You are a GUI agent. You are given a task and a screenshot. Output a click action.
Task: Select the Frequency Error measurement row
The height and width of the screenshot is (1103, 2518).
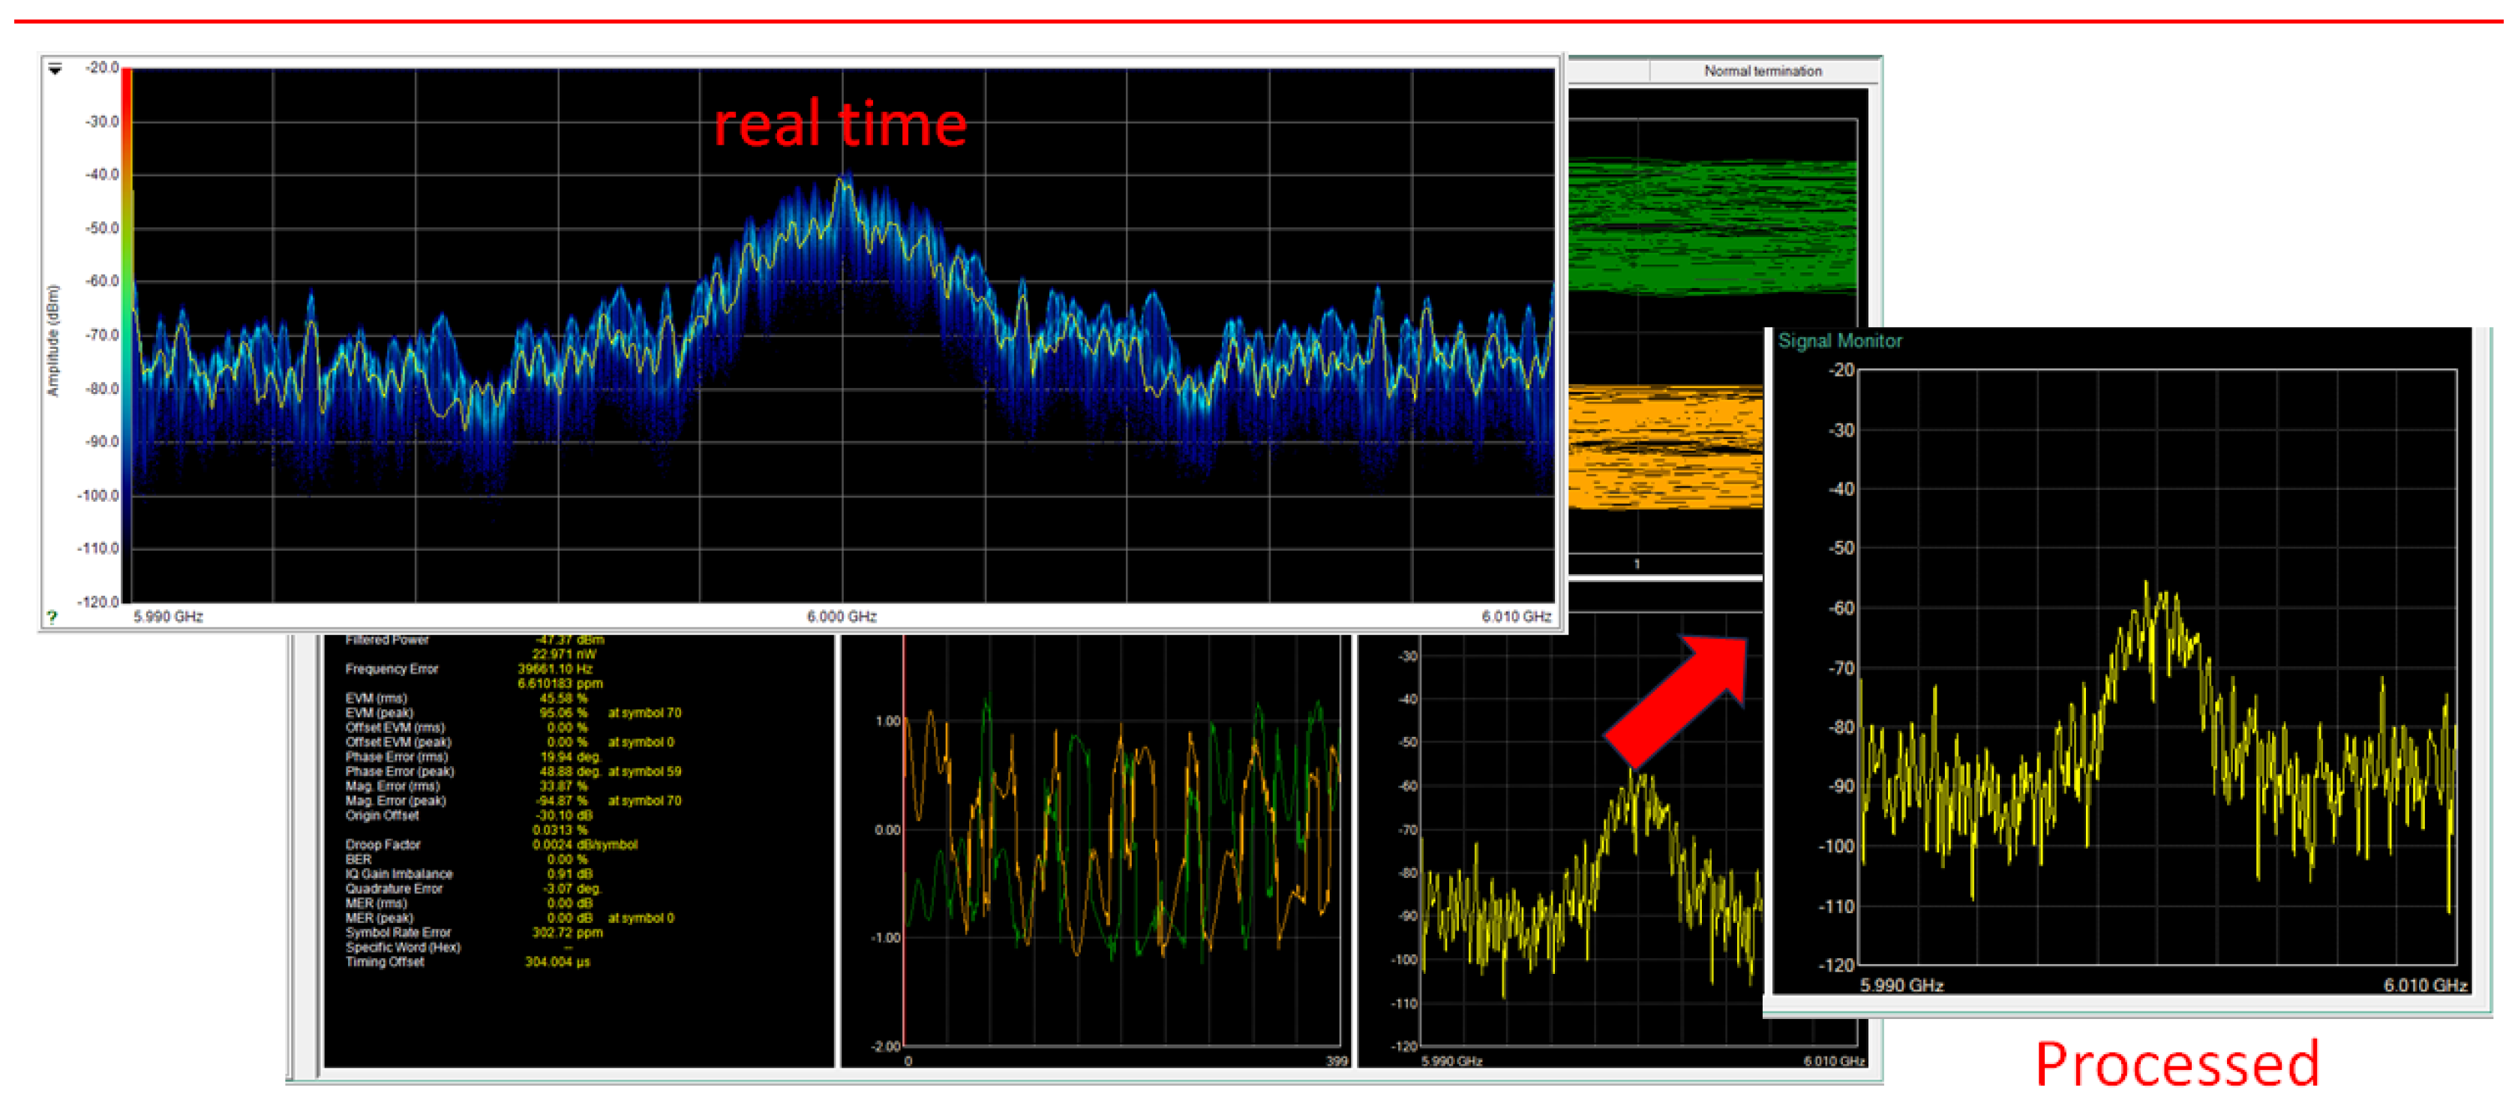click(x=391, y=669)
